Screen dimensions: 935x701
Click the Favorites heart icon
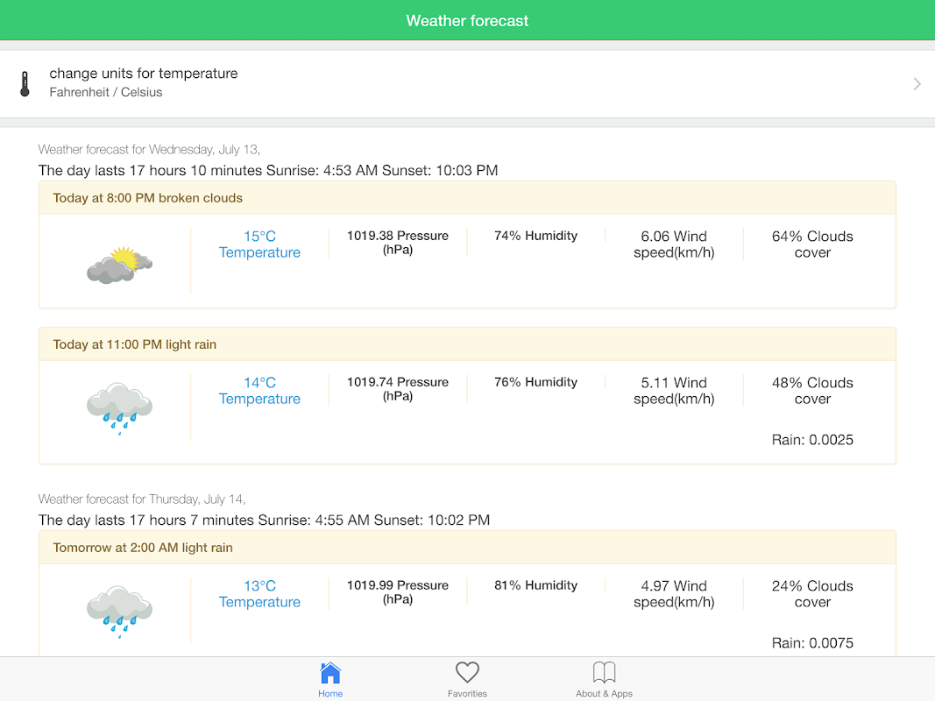click(467, 673)
